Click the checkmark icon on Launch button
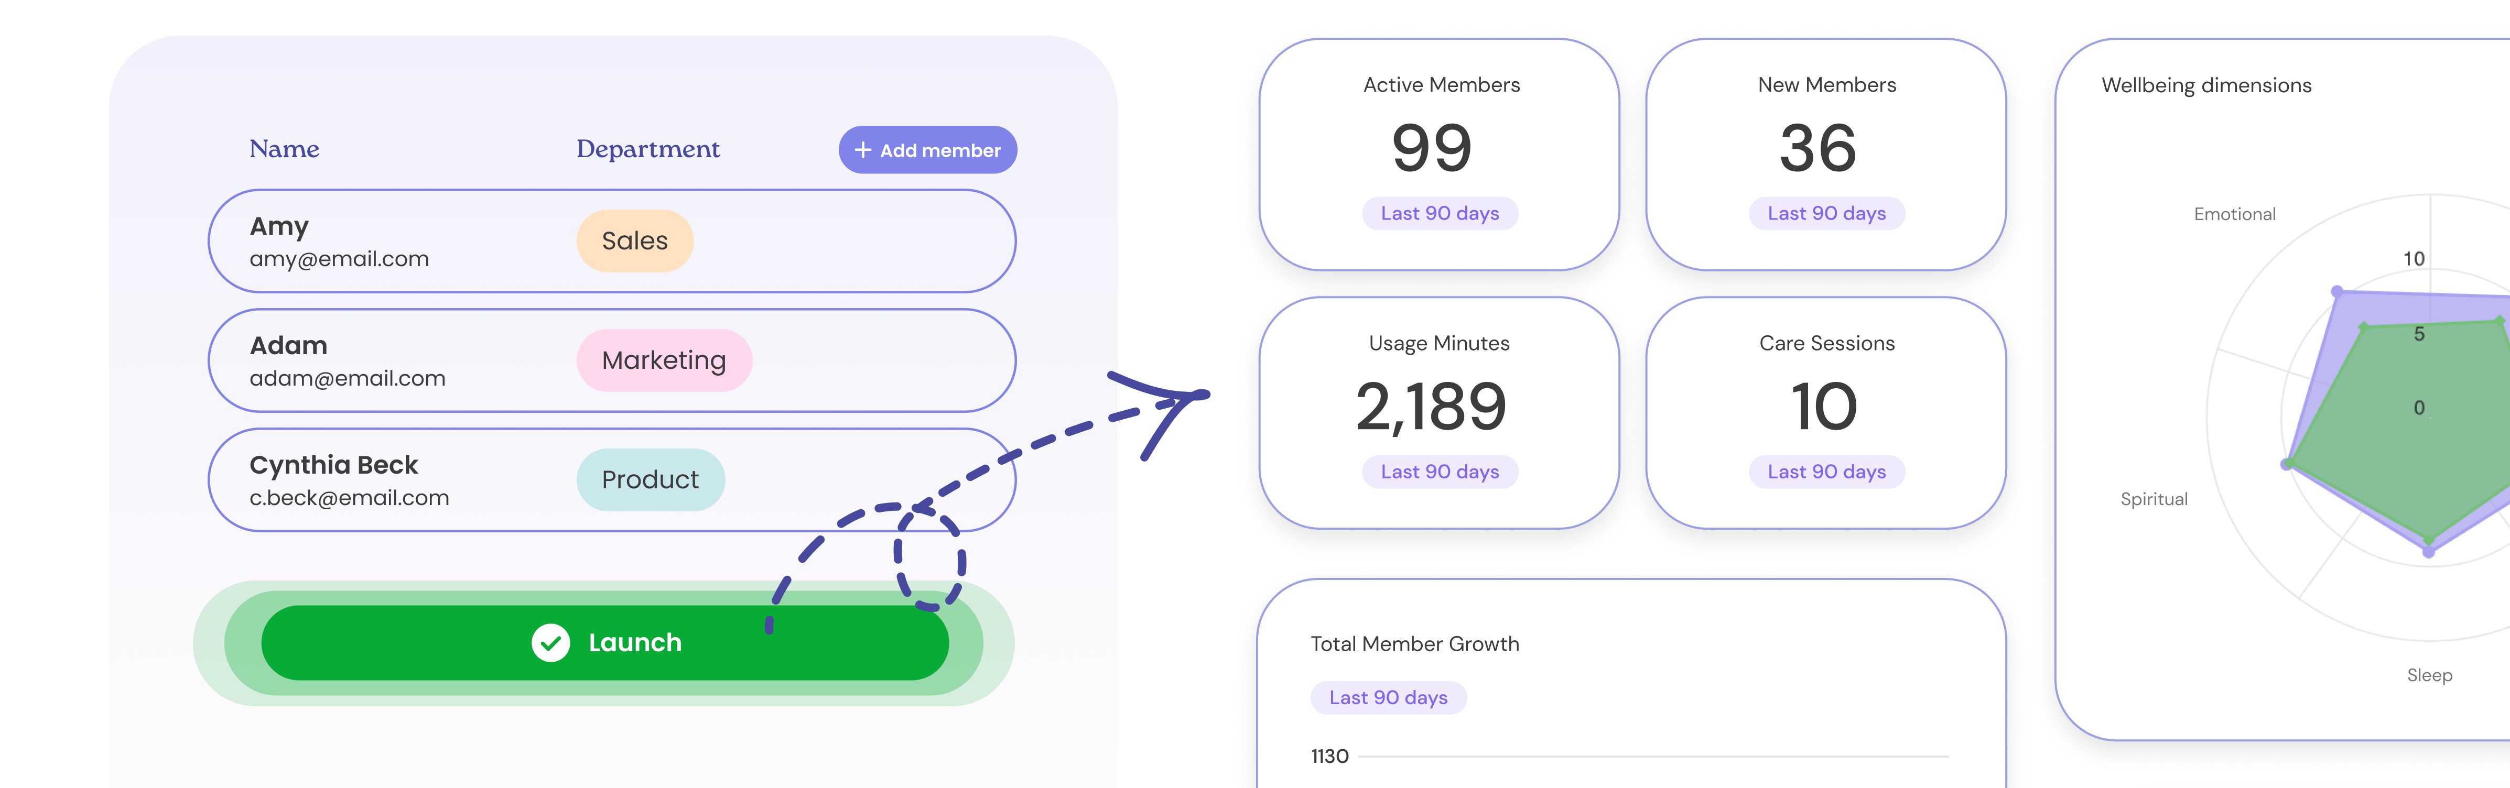This screenshot has height=788, width=2510. 550,643
